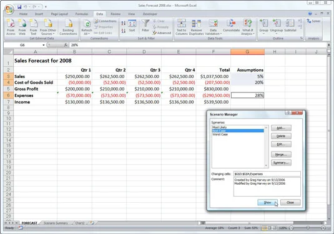Image resolution: width=334 pixels, height=234 pixels.
Task: Click the formula bar showing 28%
Action: (x=198, y=45)
